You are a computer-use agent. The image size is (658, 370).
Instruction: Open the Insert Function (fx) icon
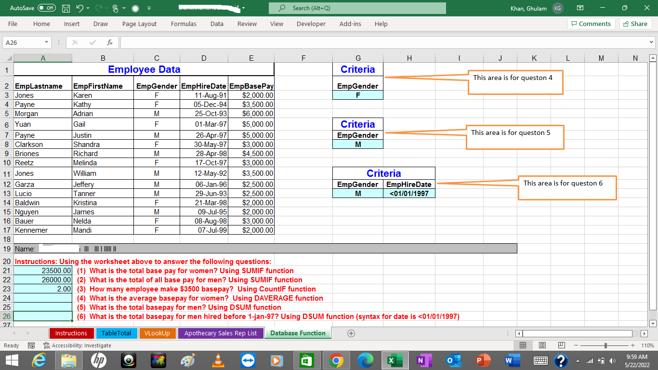point(109,42)
